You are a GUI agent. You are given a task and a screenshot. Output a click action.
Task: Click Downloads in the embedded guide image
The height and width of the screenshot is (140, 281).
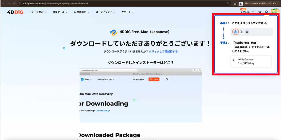click(139, 79)
